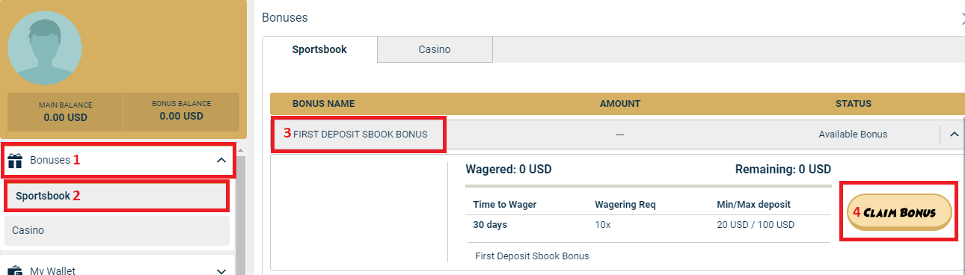965x275 pixels.
Task: Click the Status column header
Action: coord(854,104)
